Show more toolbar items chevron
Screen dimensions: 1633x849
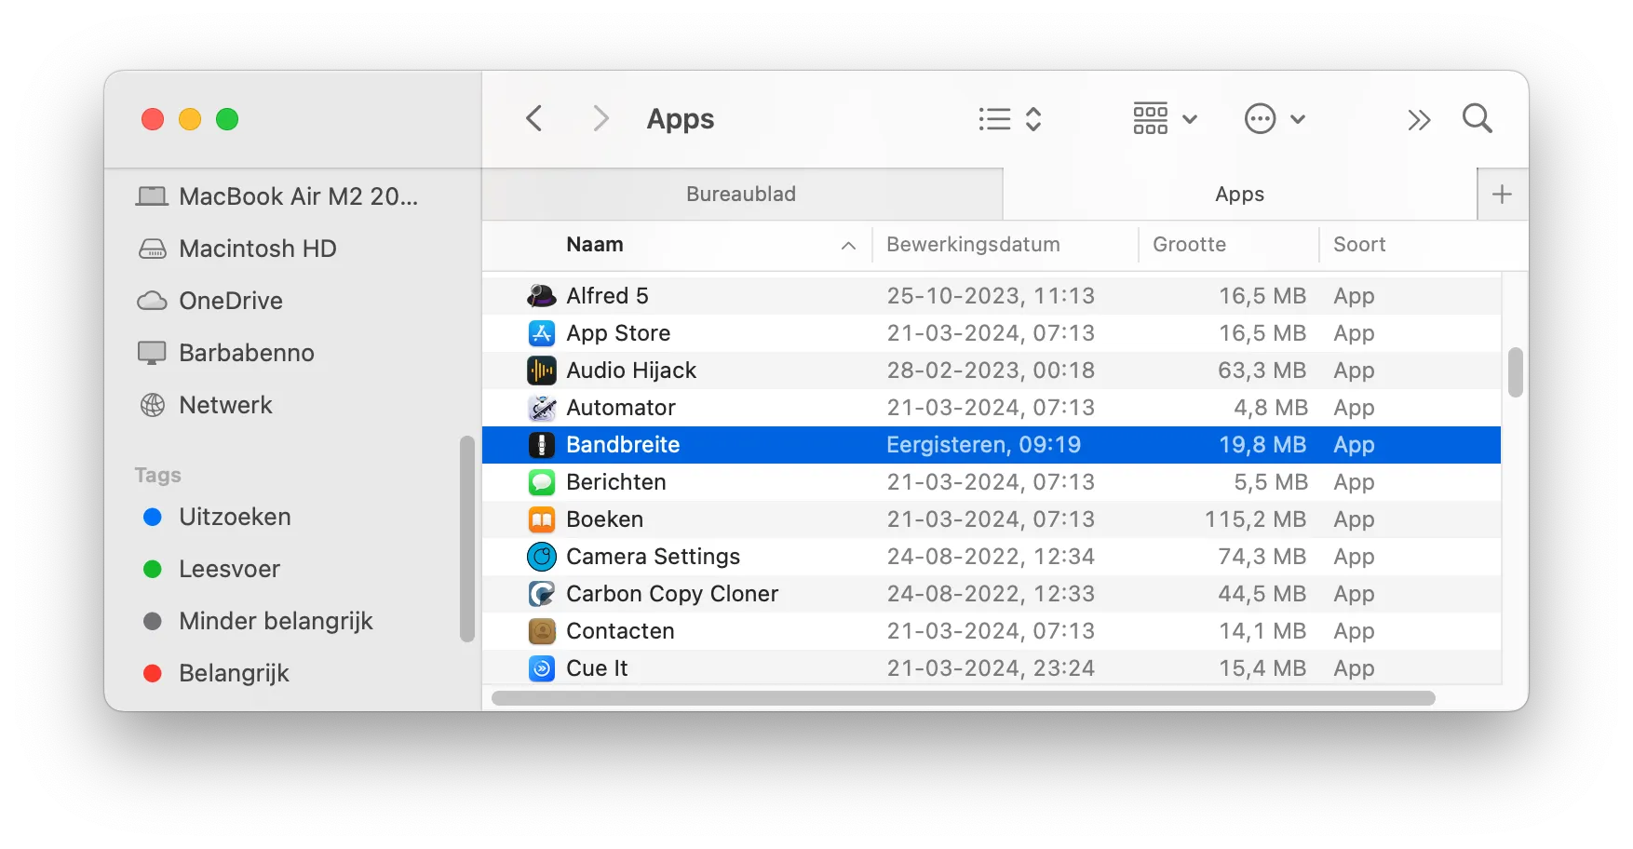tap(1418, 119)
